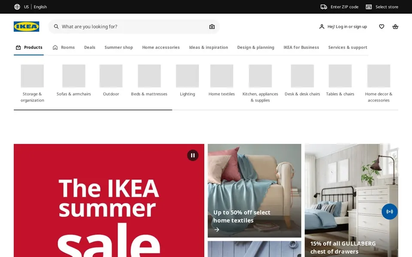Open Sofas & armchairs category thumbnail

(73, 76)
